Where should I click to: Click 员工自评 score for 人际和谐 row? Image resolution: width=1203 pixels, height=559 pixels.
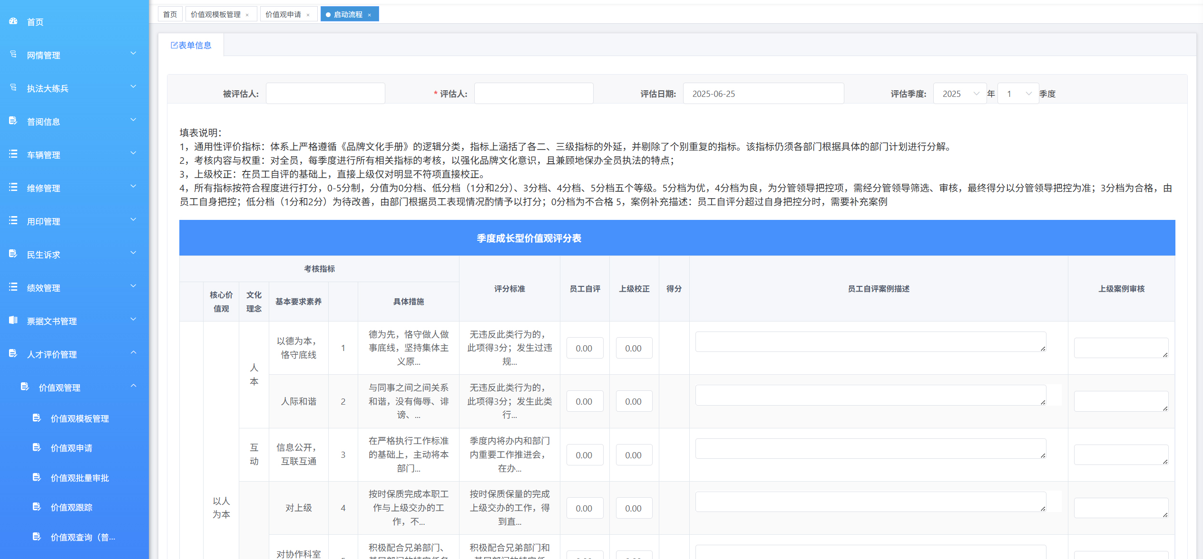coord(585,401)
